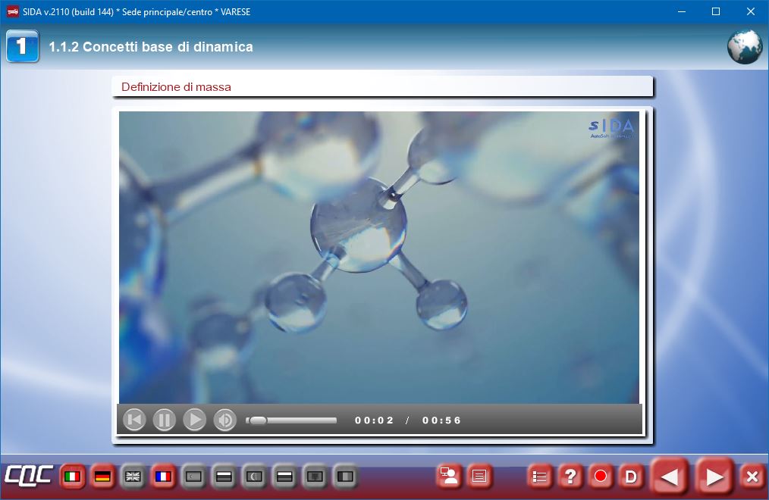Close the lesson with the X button

752,477
